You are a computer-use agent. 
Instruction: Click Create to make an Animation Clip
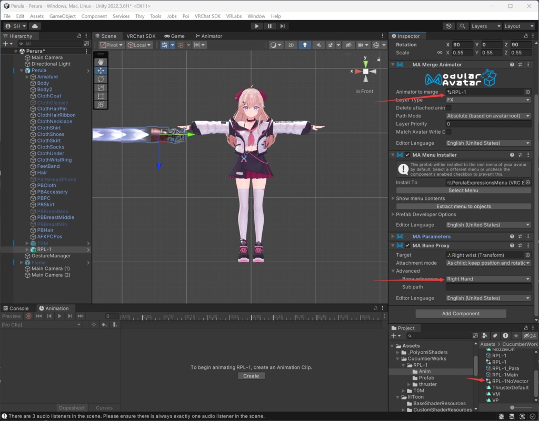(251, 376)
